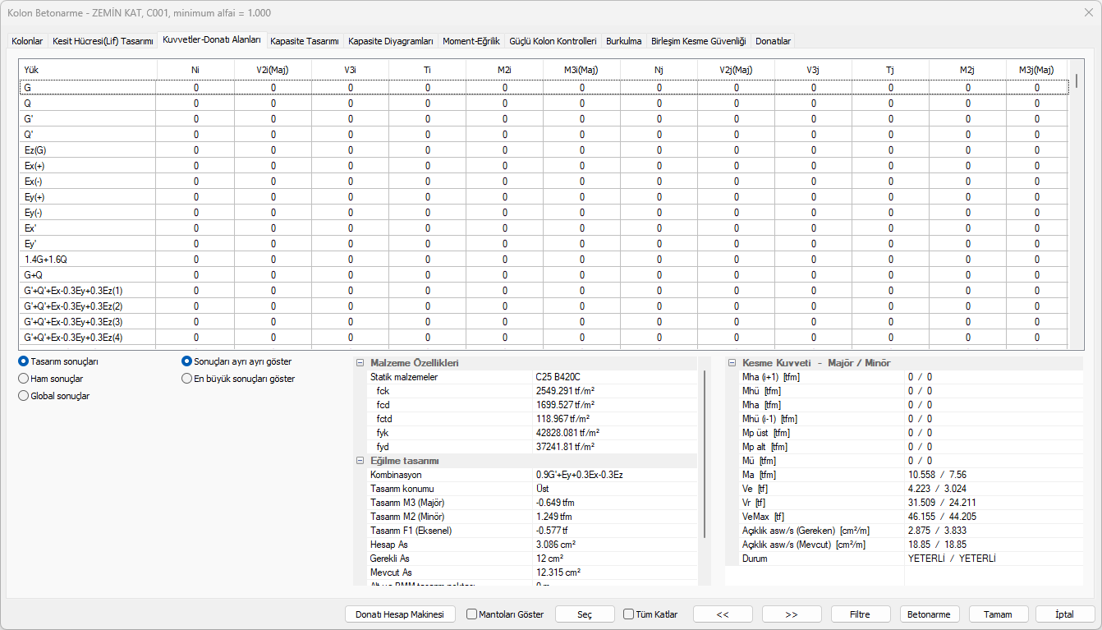This screenshot has height=630, width=1102.
Task: Select the Ham sonuçlar radio button
Action: point(24,379)
